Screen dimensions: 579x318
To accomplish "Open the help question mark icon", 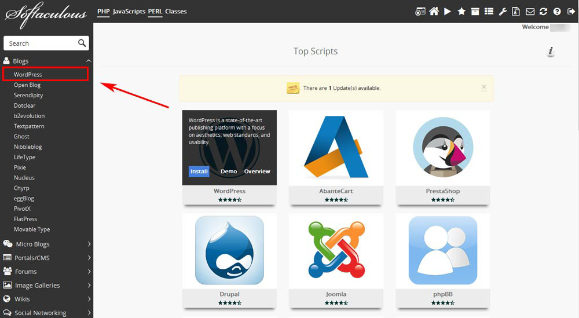I will tap(557, 12).
